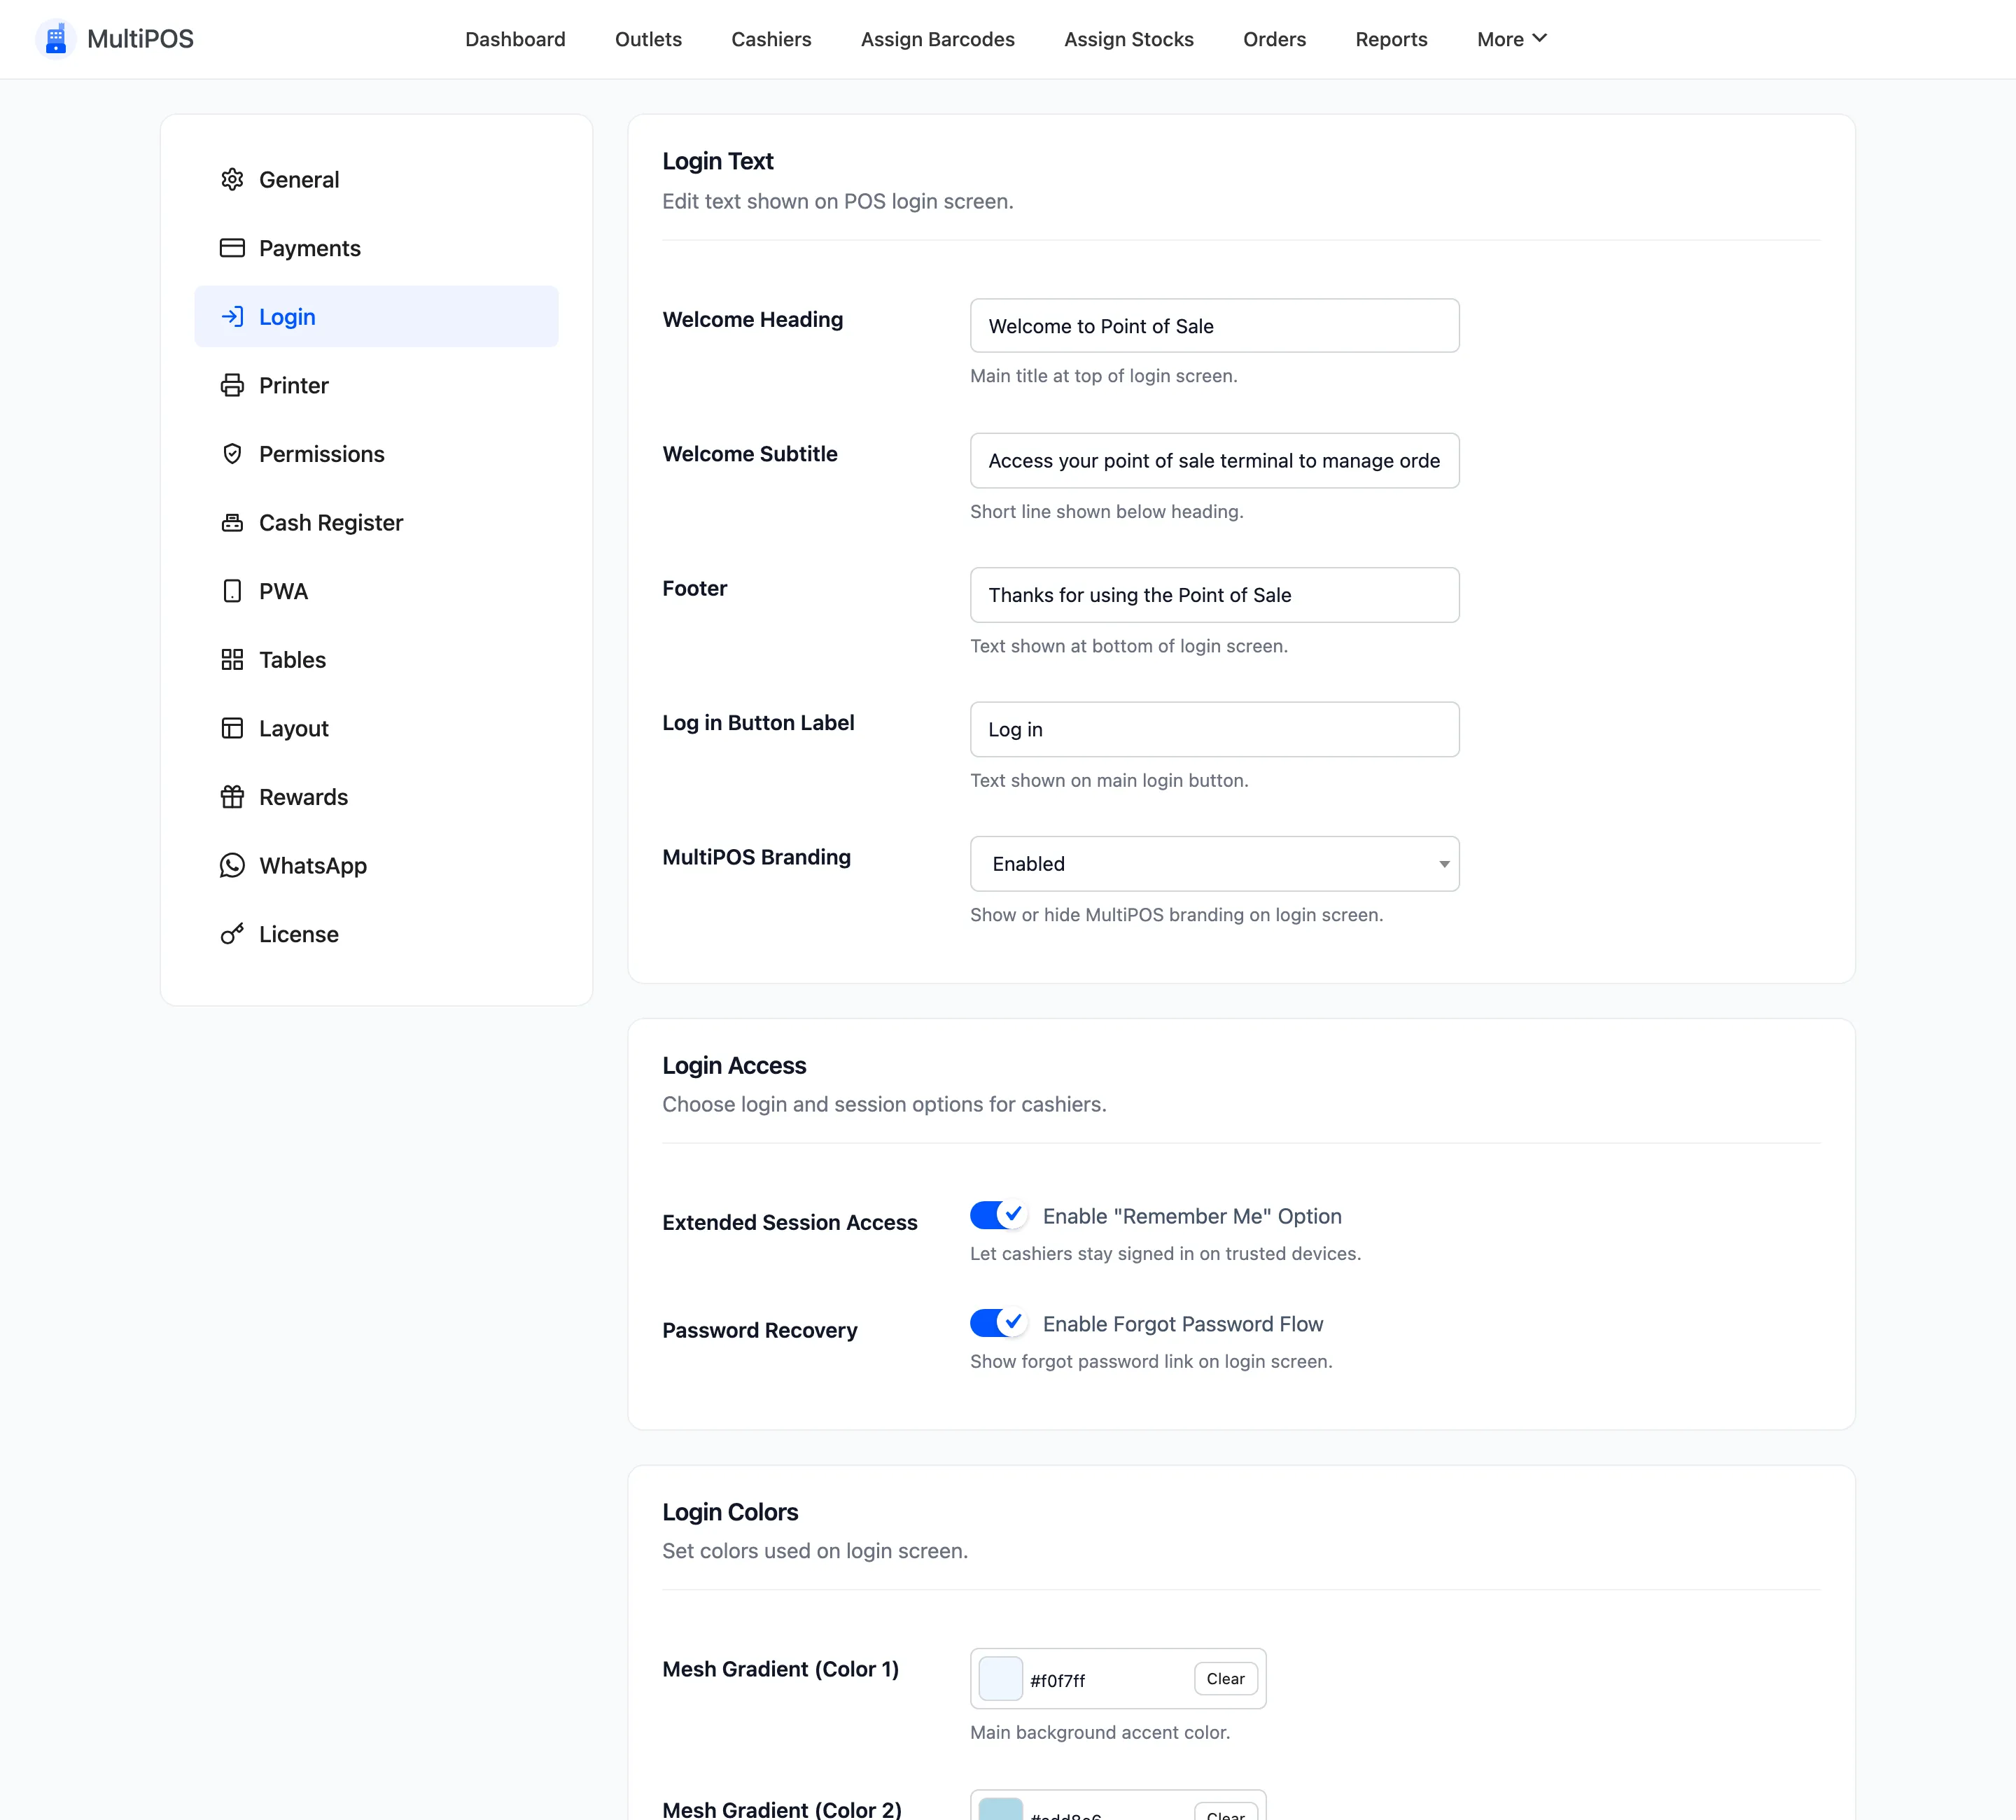Select the Permissions shield icon

pos(232,454)
